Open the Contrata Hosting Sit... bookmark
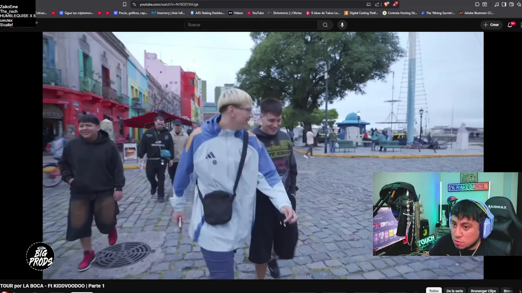This screenshot has height=293, width=522. click(400, 13)
